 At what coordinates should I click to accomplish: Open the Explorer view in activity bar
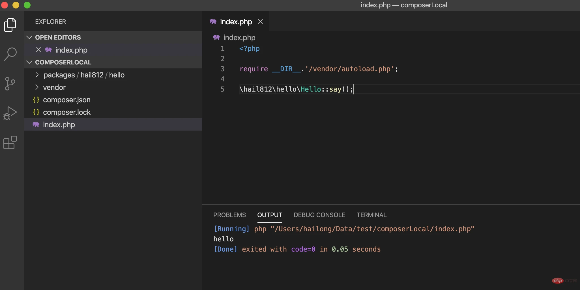click(10, 25)
